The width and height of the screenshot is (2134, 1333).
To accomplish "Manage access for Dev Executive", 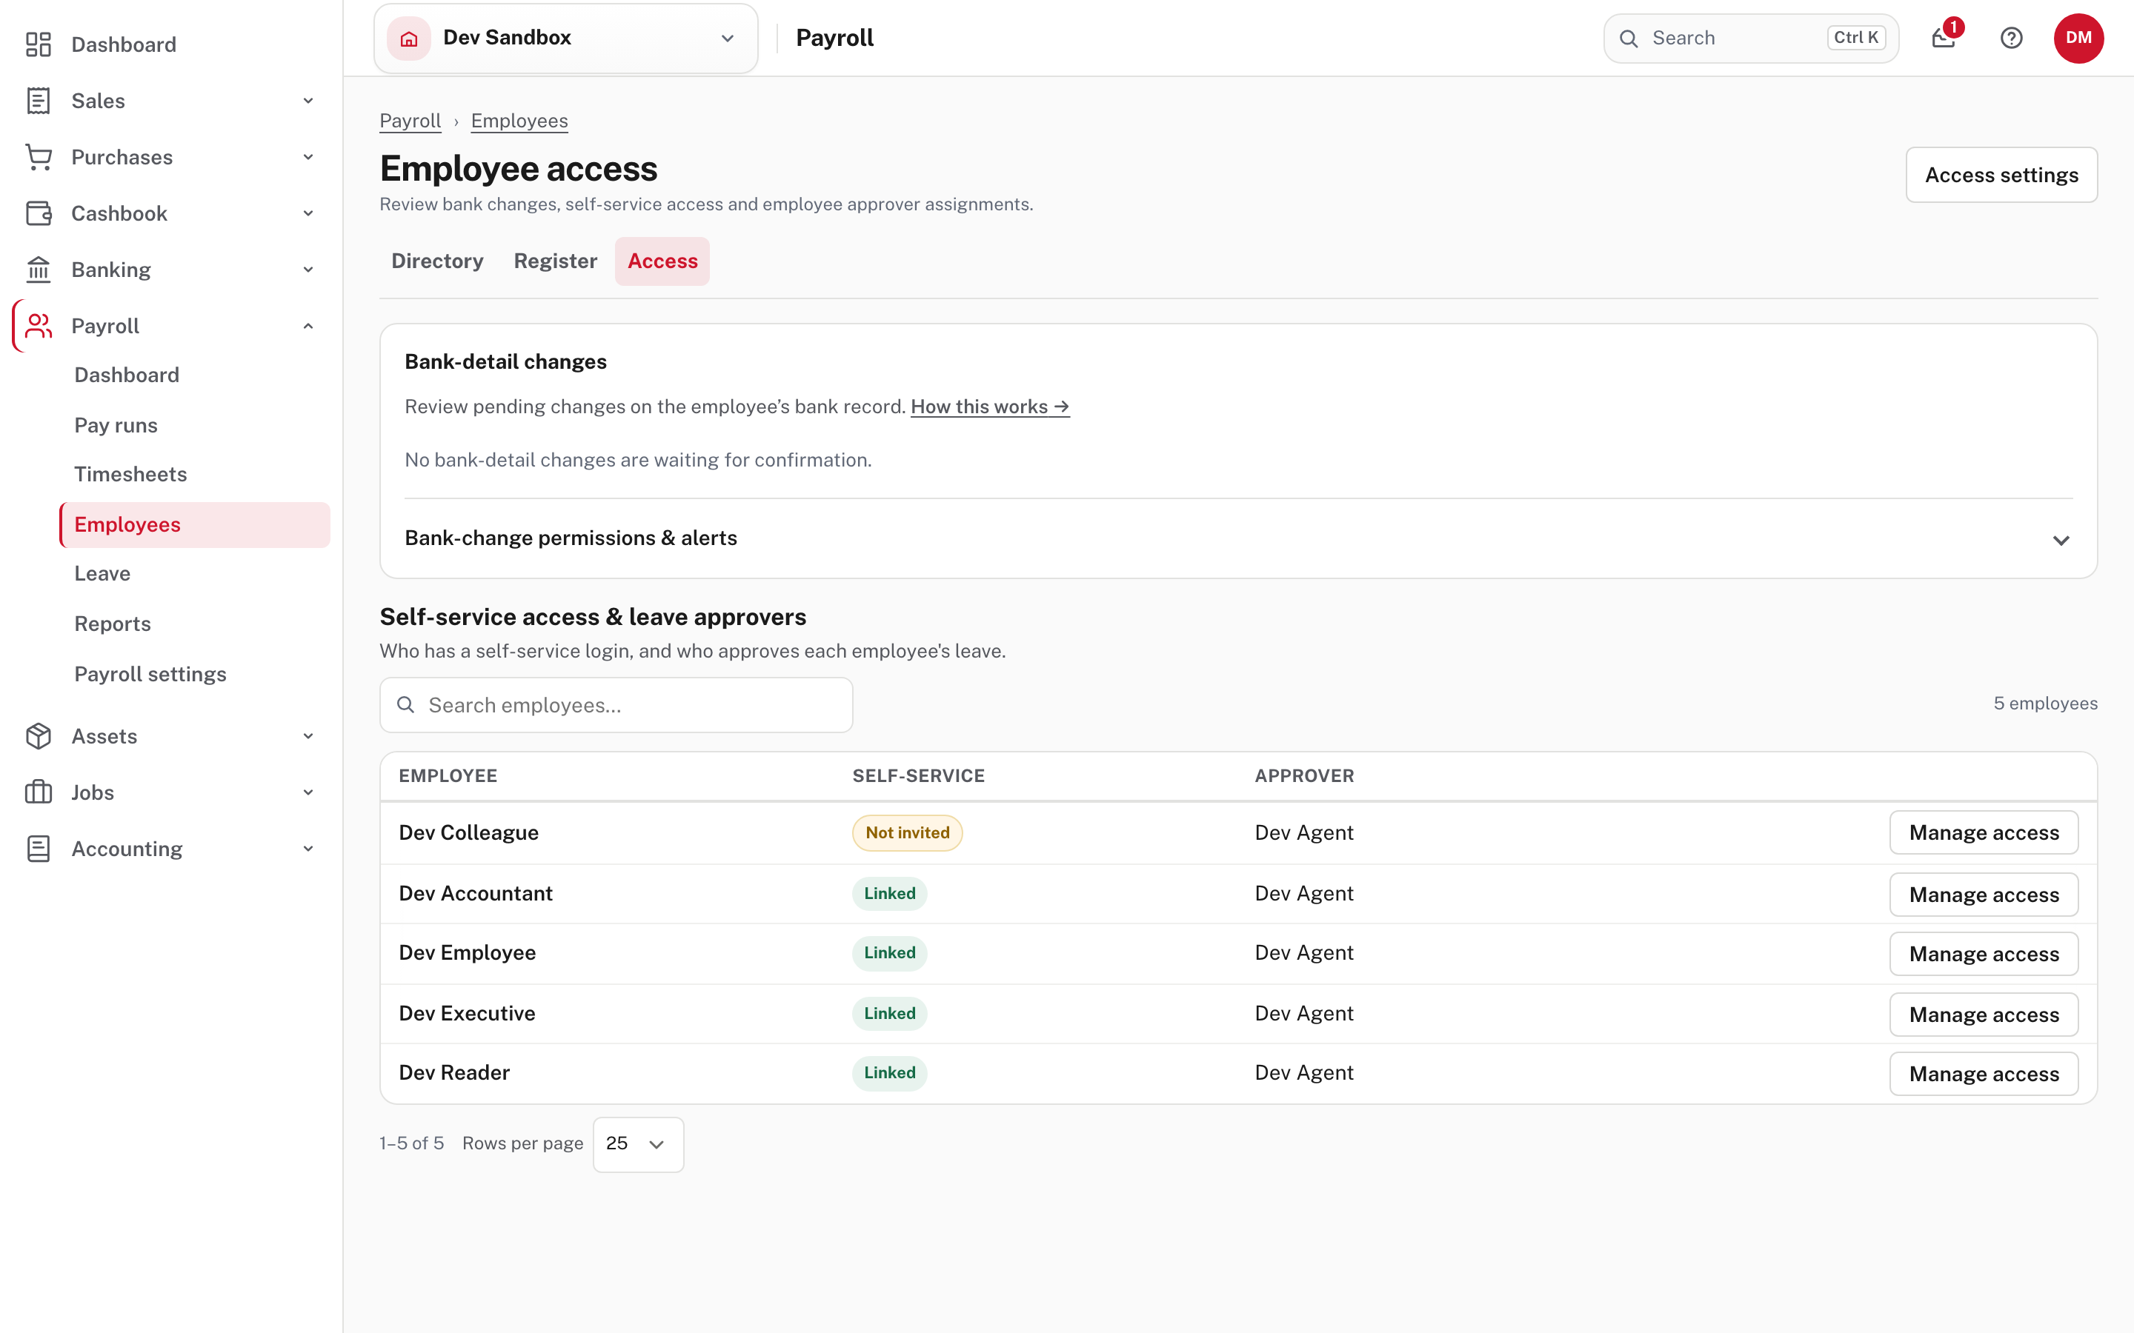I will [1984, 1015].
